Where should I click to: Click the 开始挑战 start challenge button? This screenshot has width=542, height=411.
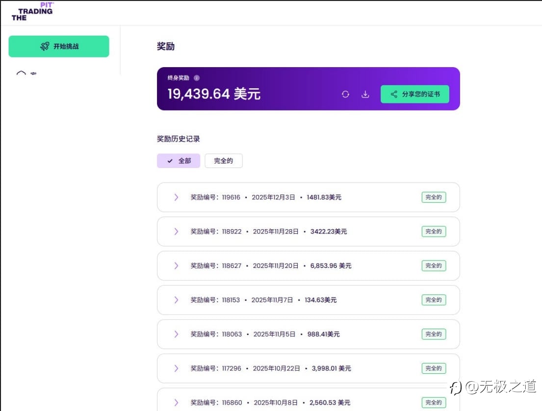[59, 47]
